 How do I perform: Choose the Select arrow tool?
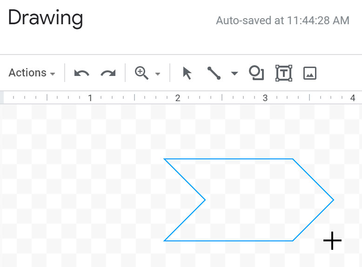(x=187, y=73)
